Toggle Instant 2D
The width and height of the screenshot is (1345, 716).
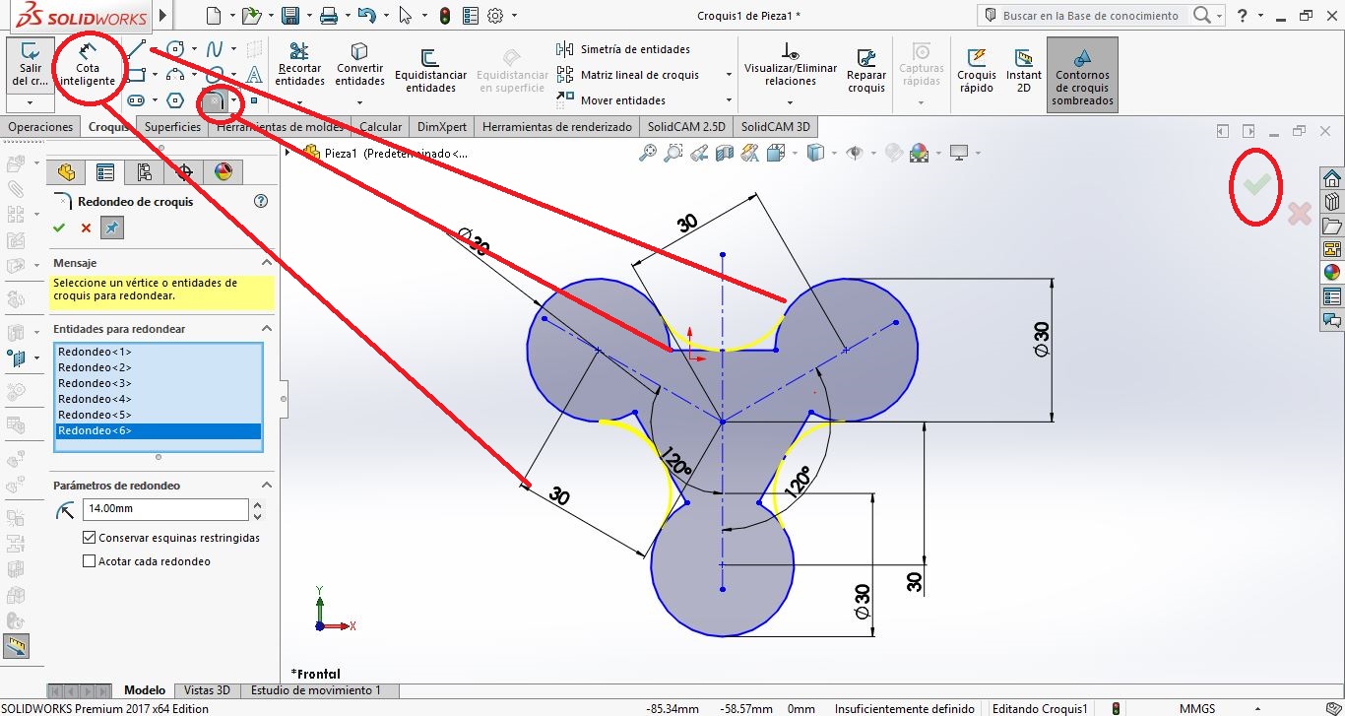[x=1024, y=71]
